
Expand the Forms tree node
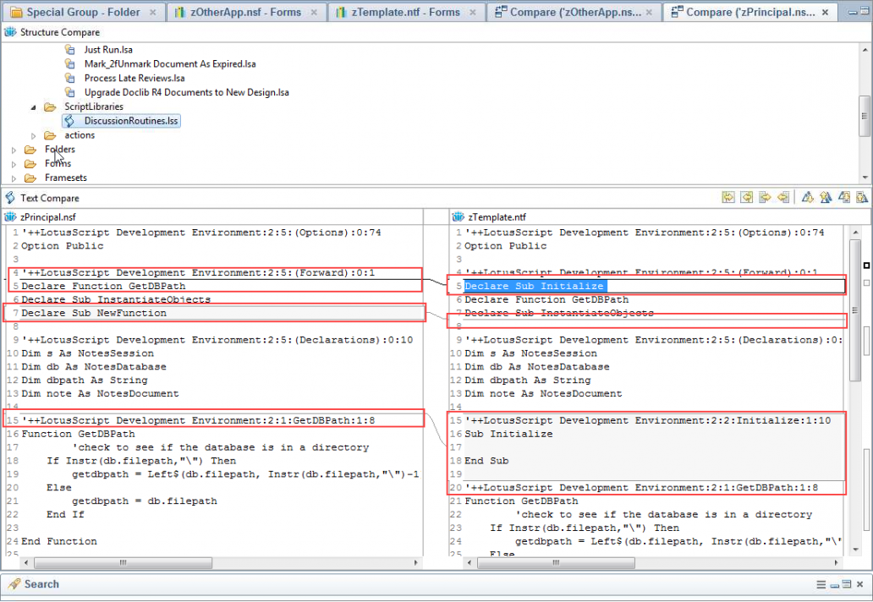tap(14, 164)
